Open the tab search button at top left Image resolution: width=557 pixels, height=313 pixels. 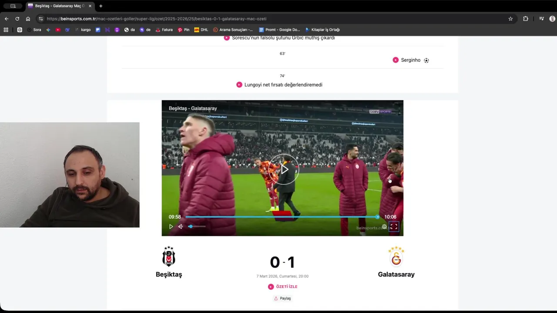[13, 6]
